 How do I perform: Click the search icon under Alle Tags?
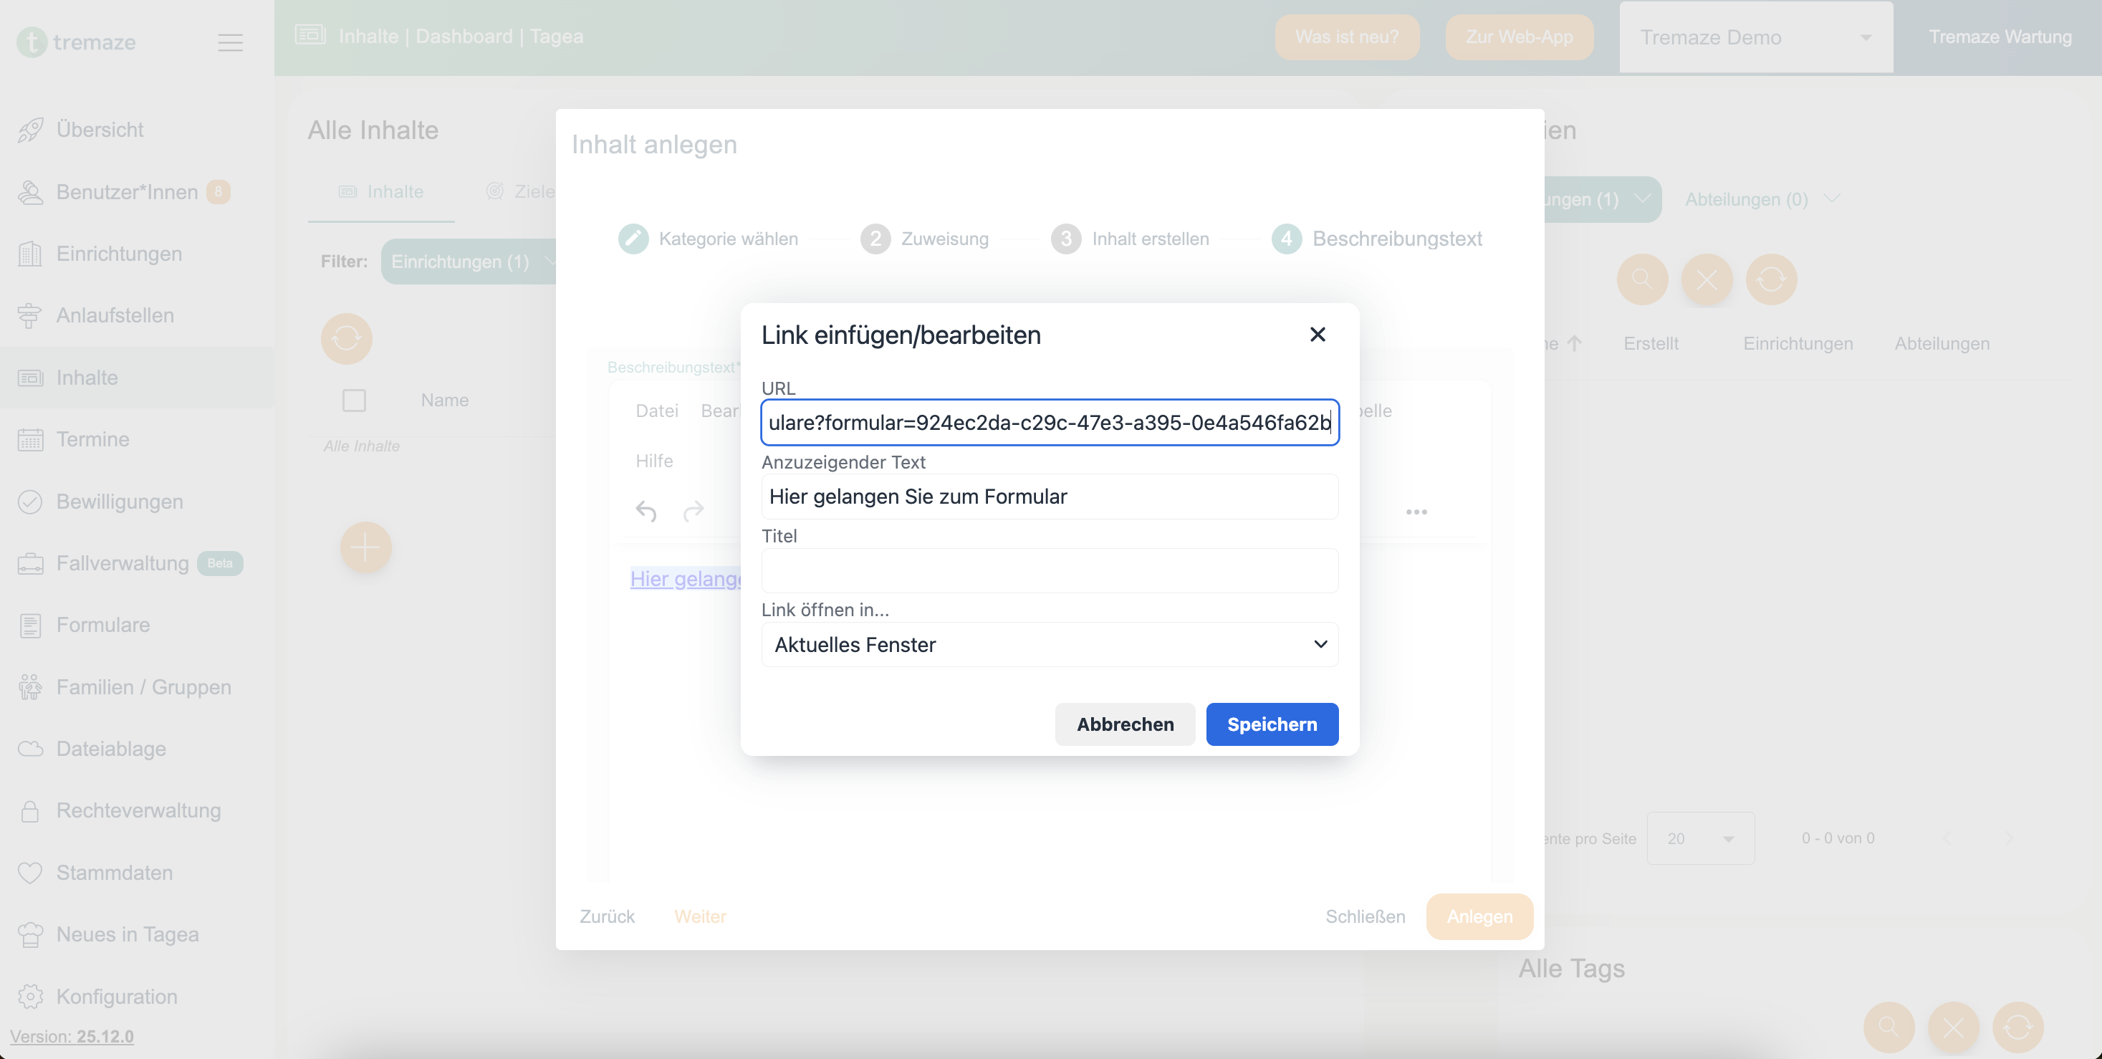(x=1889, y=1027)
